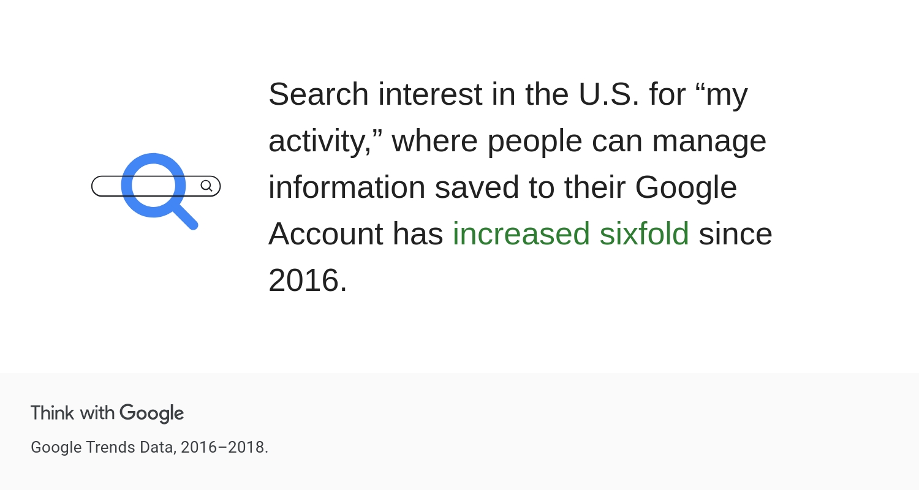Screen dimensions: 919x490
Task: Click the Google Trends Data source caption
Action: [149, 447]
